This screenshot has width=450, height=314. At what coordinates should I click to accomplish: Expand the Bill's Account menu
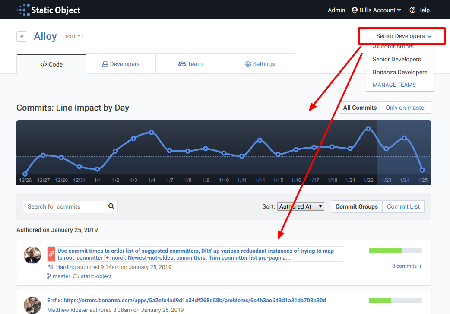point(376,10)
